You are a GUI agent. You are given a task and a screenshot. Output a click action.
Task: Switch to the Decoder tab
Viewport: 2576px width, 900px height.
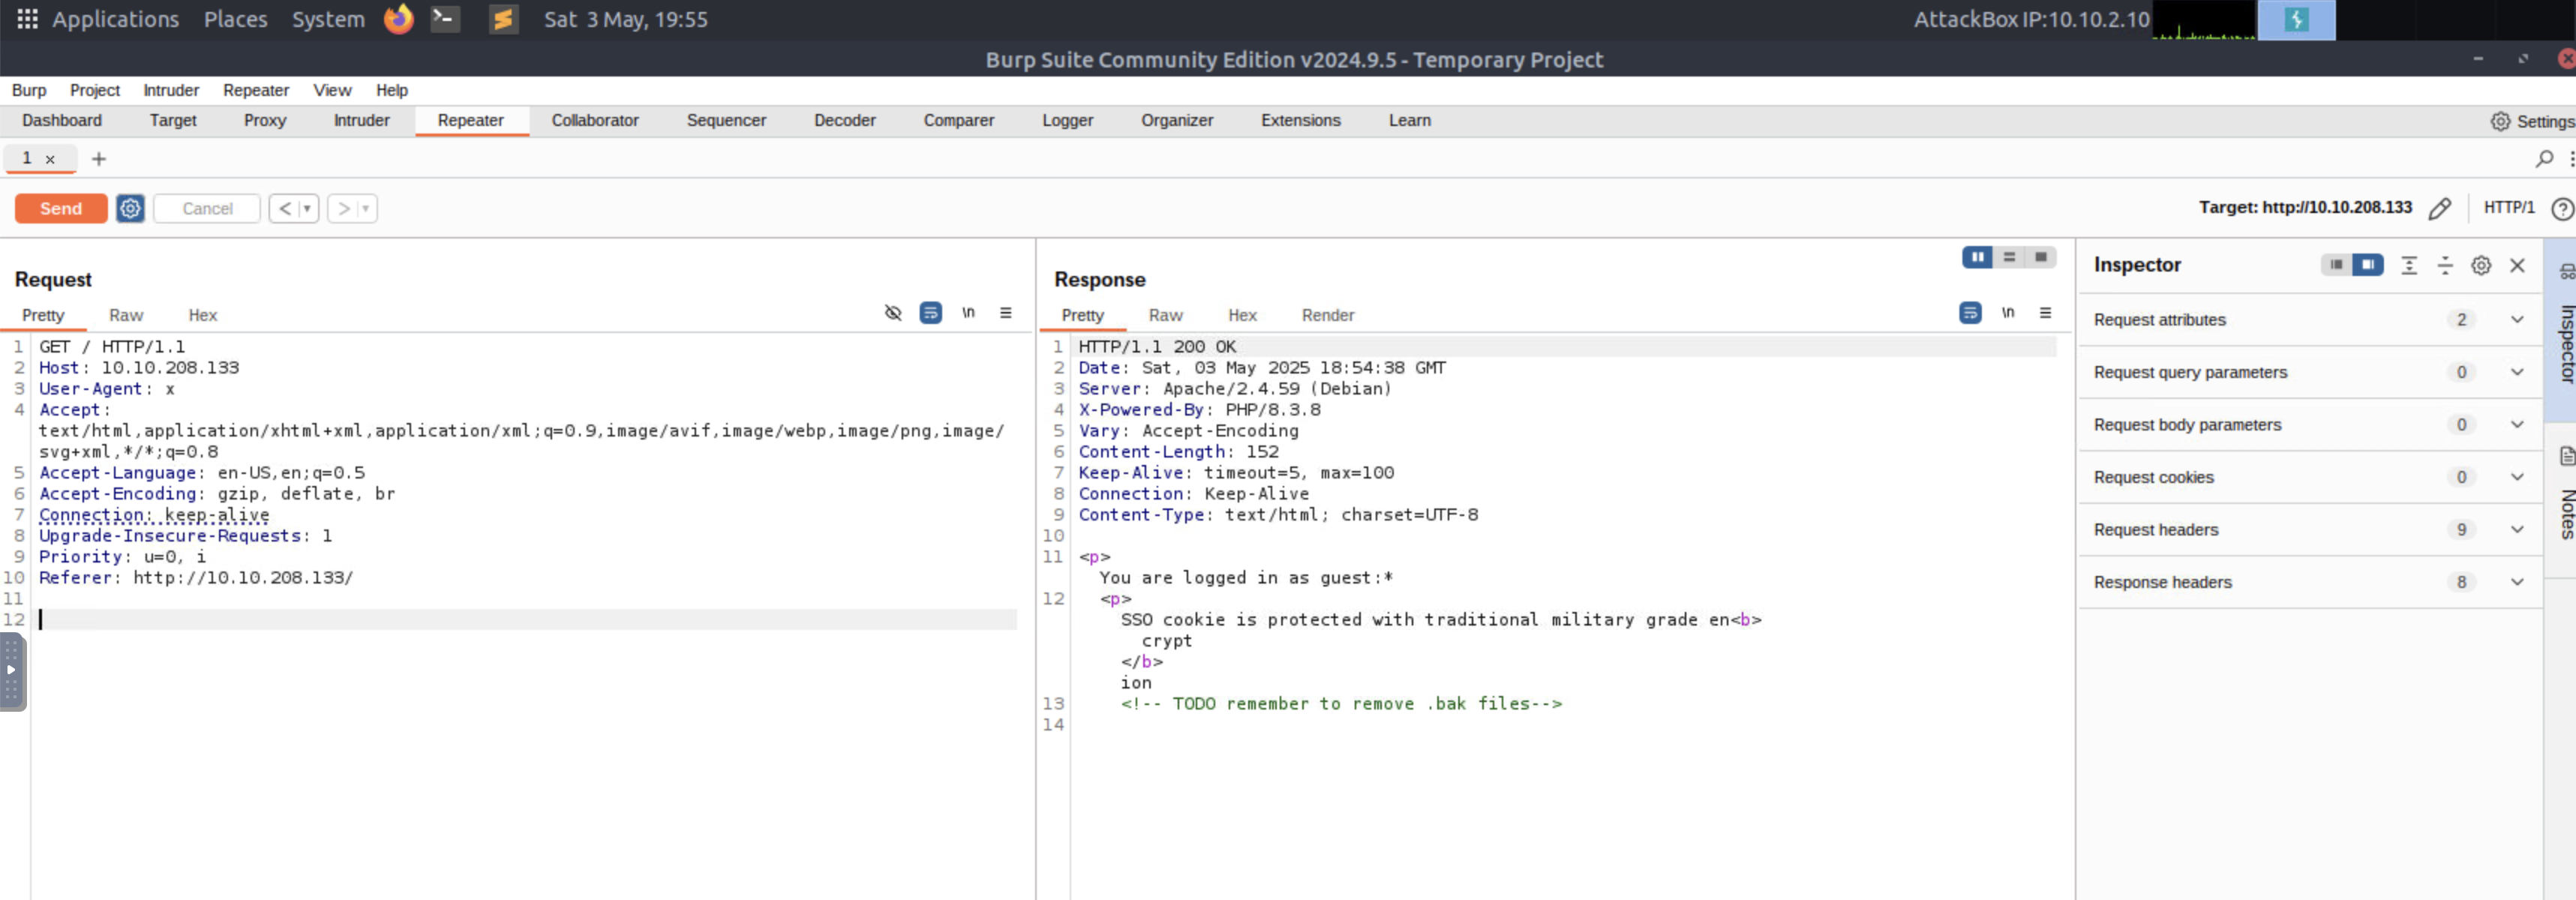[844, 120]
